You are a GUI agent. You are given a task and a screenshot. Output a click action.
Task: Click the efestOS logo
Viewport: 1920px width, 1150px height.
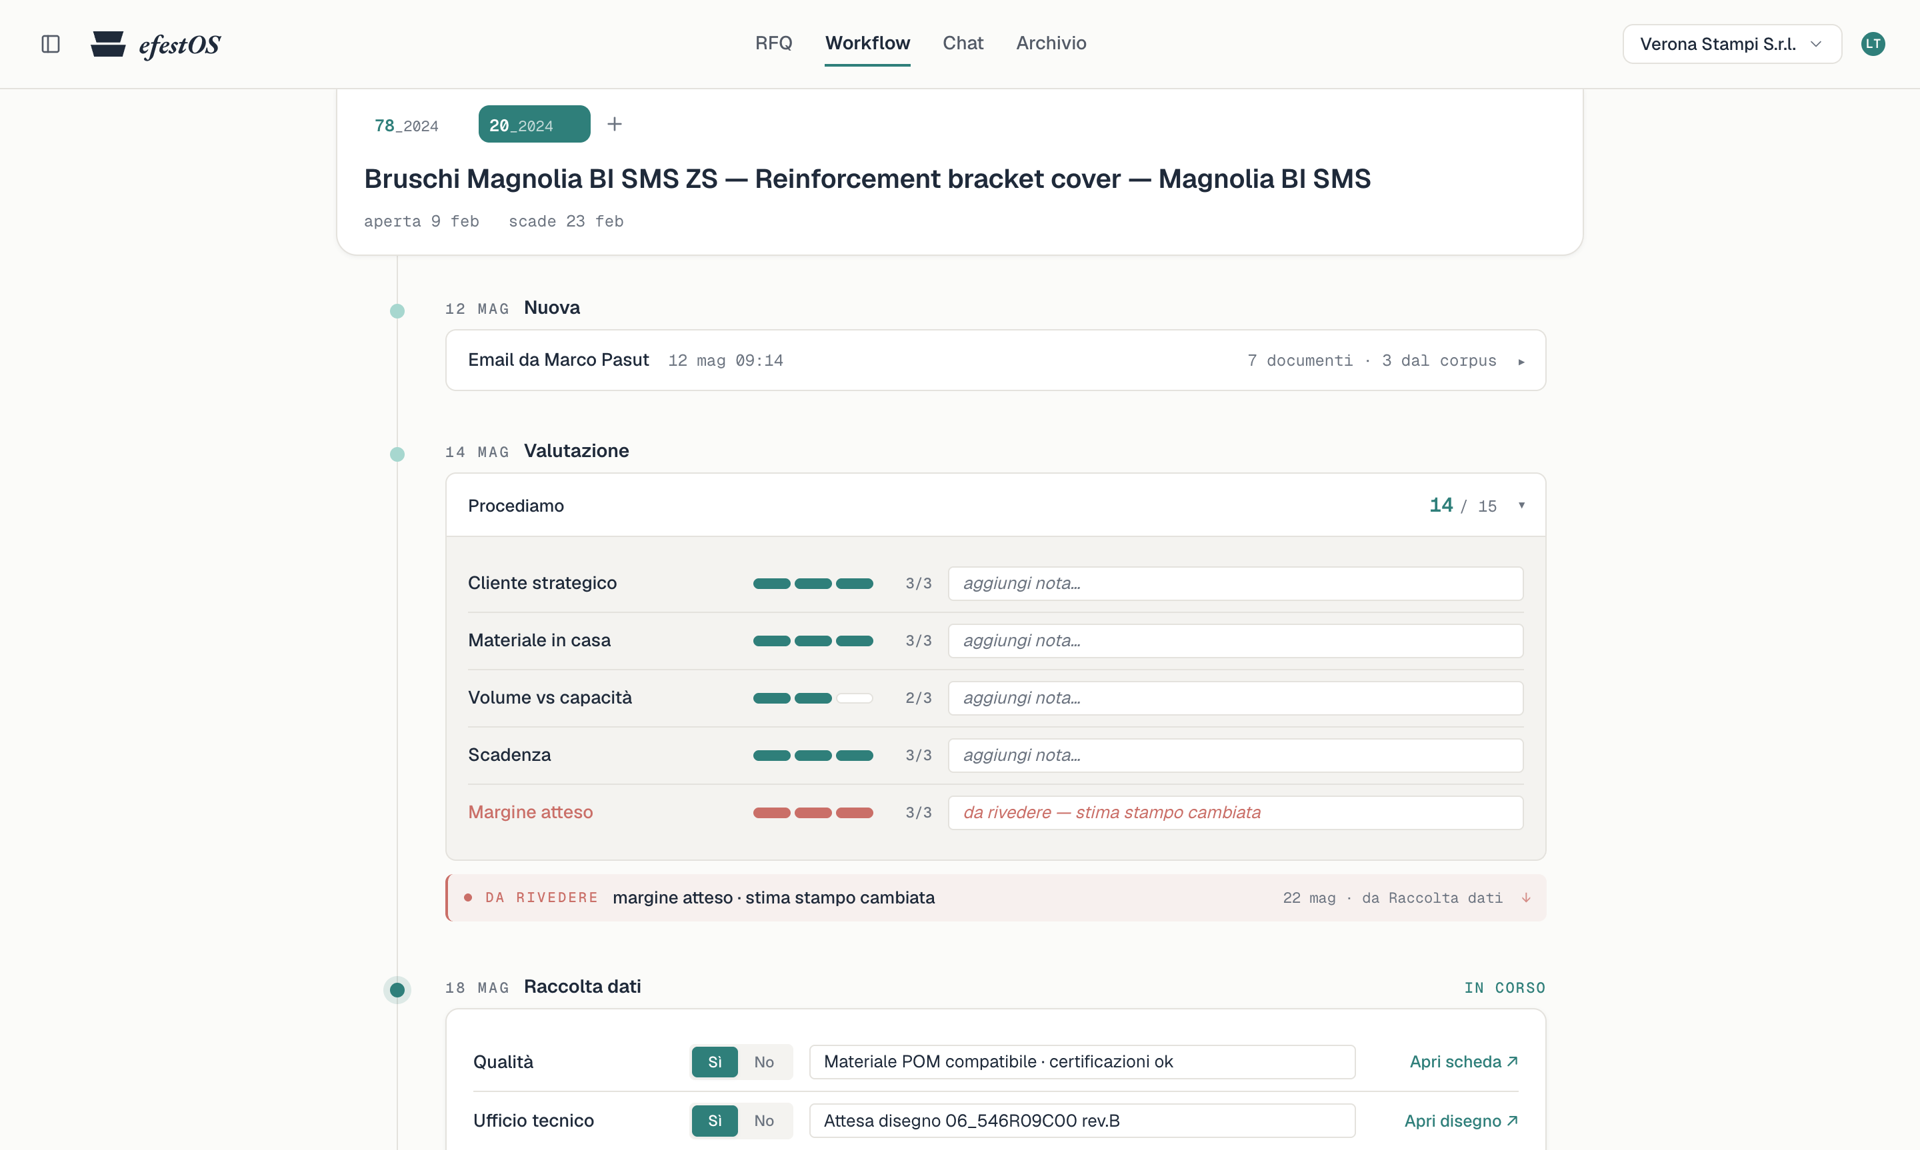click(x=156, y=44)
